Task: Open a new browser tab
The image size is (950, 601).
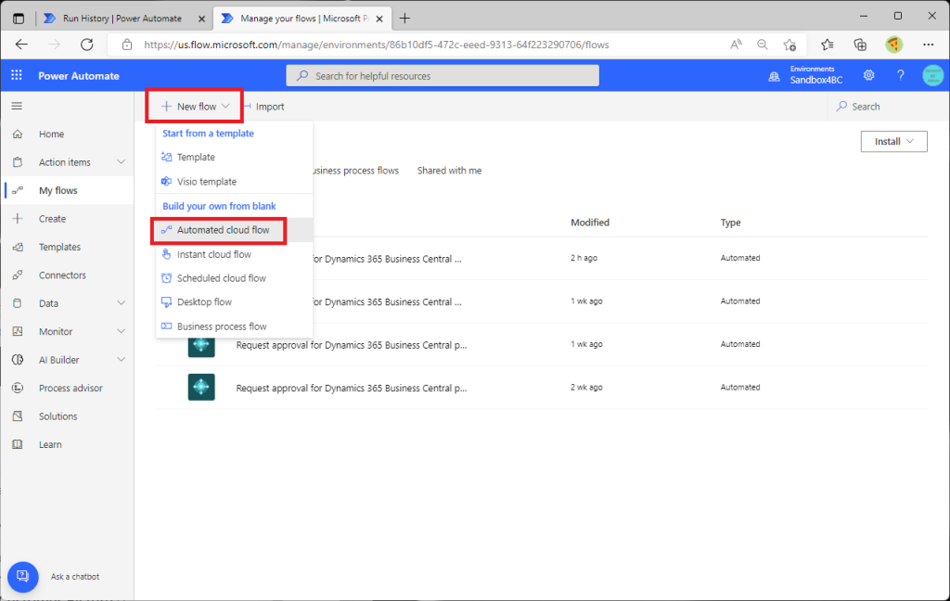Action: (404, 19)
